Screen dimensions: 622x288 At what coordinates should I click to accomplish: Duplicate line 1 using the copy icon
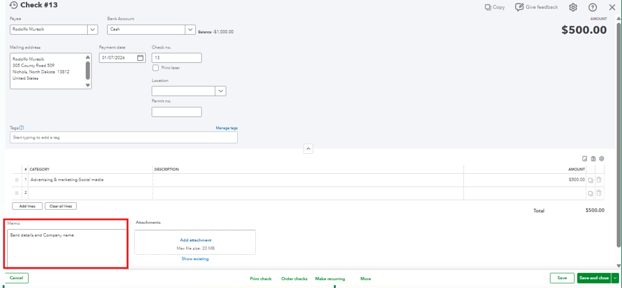tap(591, 180)
